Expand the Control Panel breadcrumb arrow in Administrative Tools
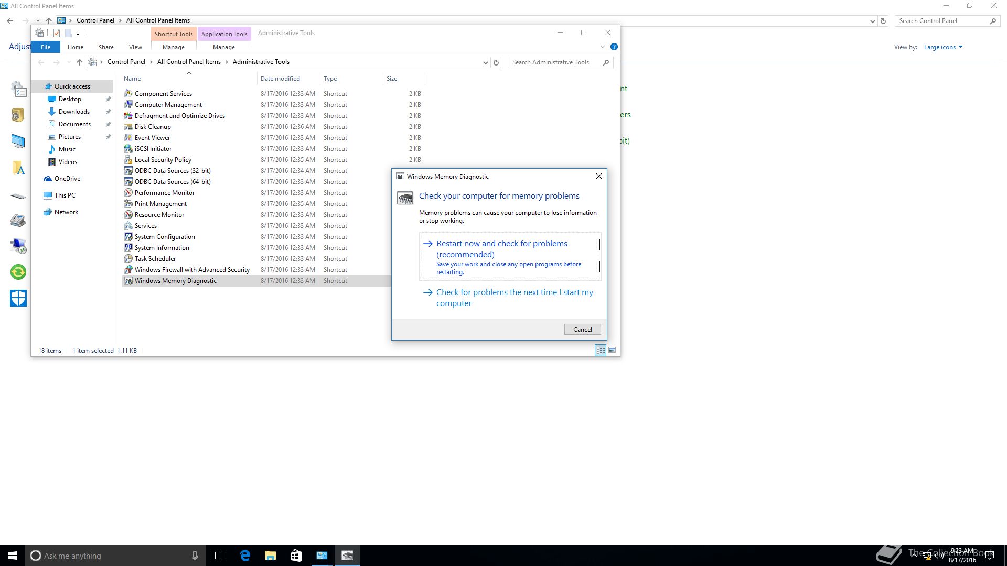This screenshot has width=1007, height=566. click(x=151, y=62)
